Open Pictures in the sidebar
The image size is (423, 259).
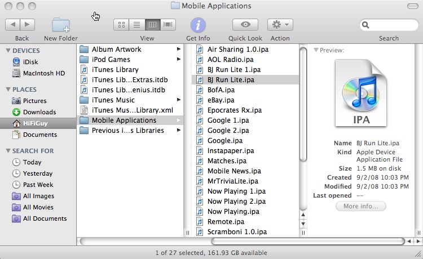coord(29,101)
